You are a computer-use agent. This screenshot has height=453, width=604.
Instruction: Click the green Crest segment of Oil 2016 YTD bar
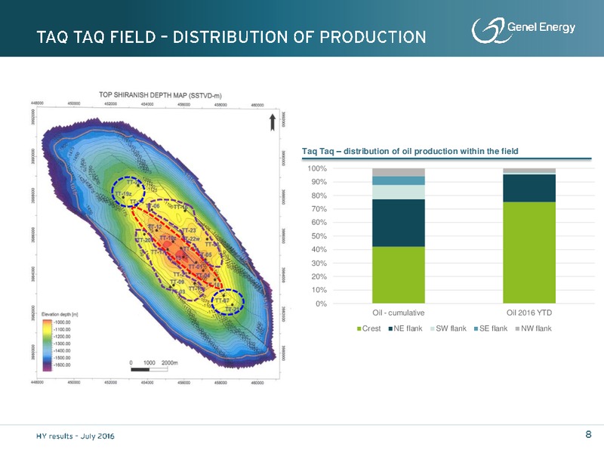click(x=529, y=253)
